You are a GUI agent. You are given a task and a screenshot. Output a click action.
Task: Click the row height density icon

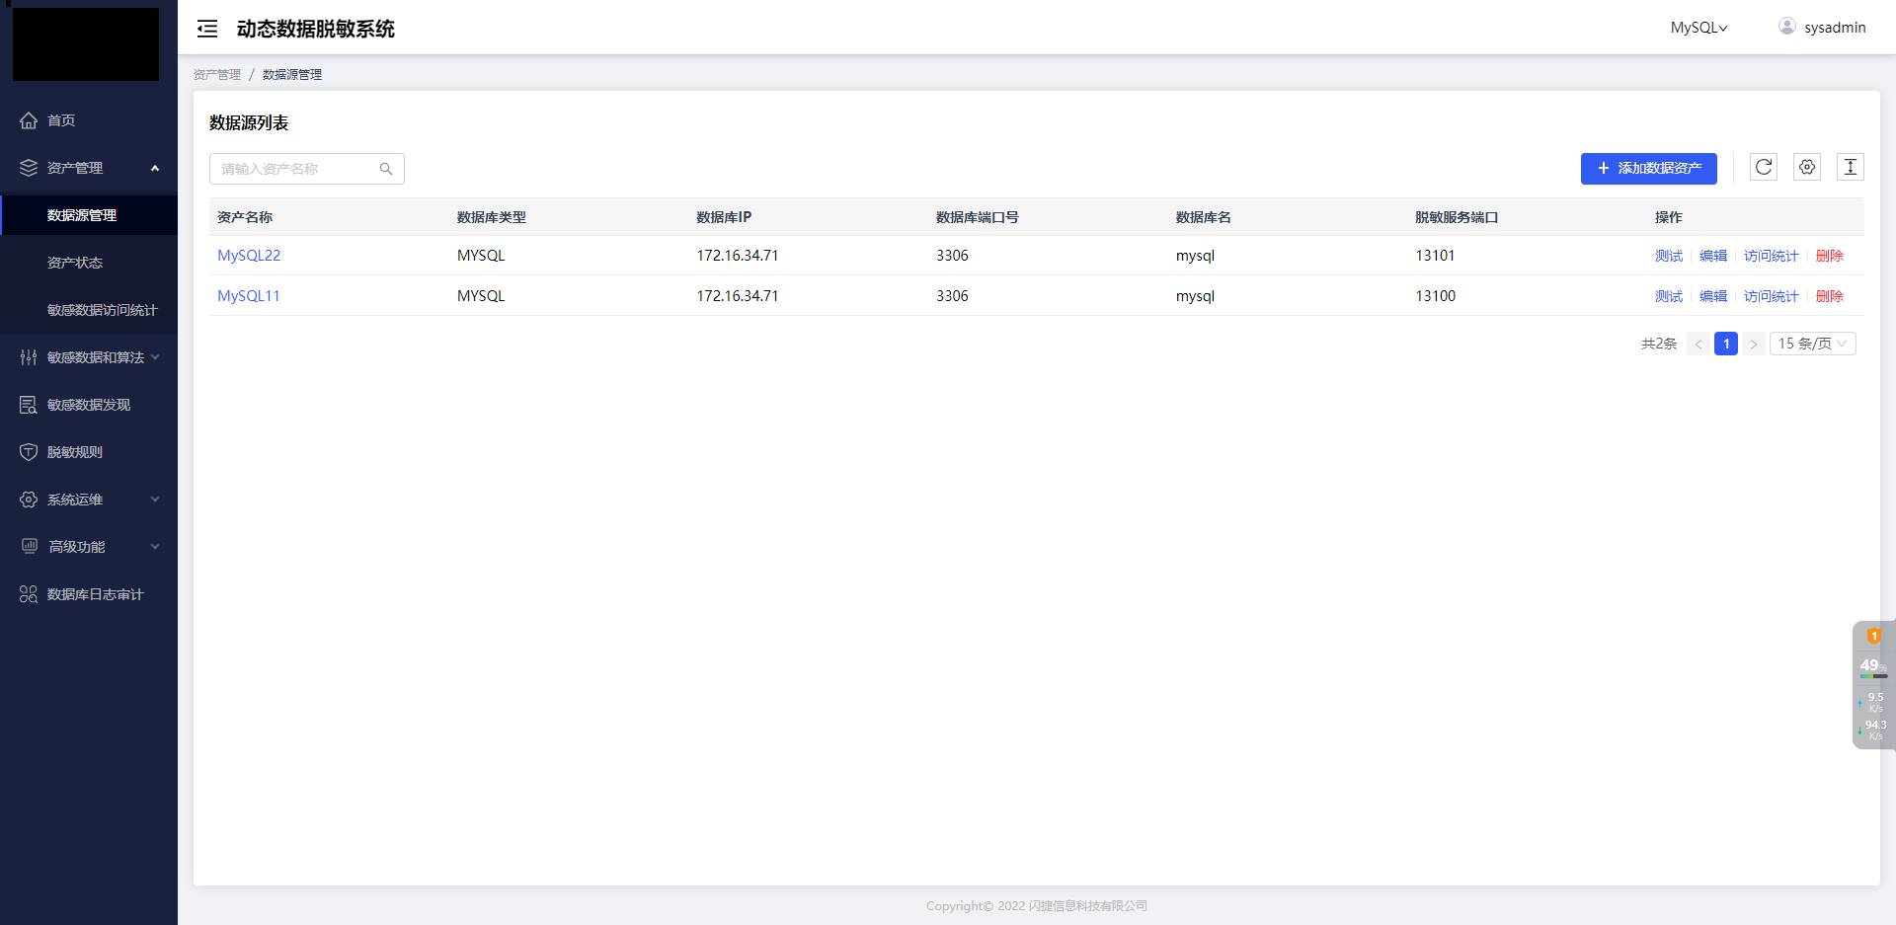[x=1851, y=167]
